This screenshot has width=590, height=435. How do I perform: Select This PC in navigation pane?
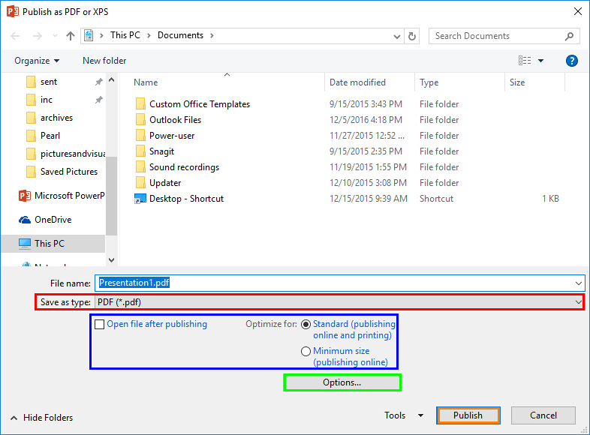53,244
